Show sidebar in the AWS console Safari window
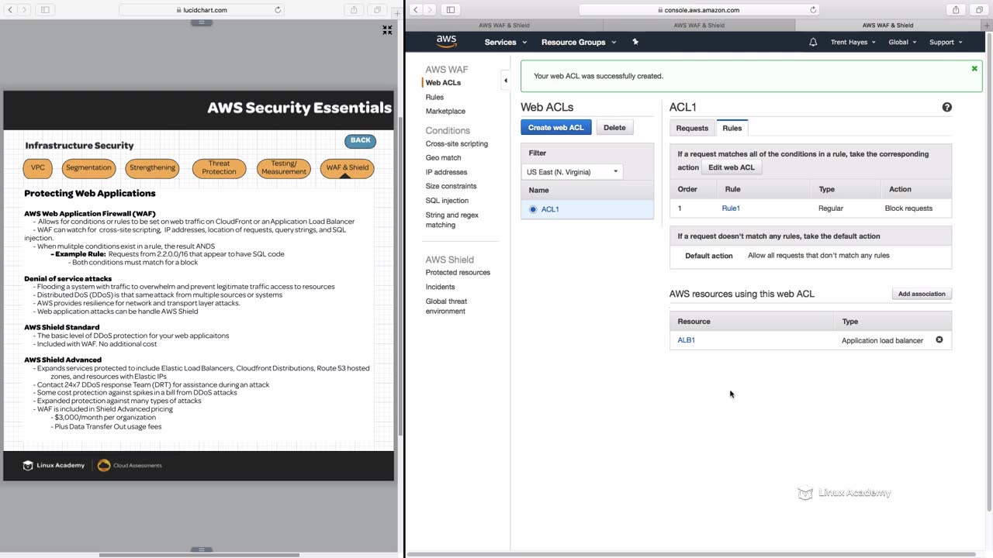 pyautogui.click(x=451, y=10)
